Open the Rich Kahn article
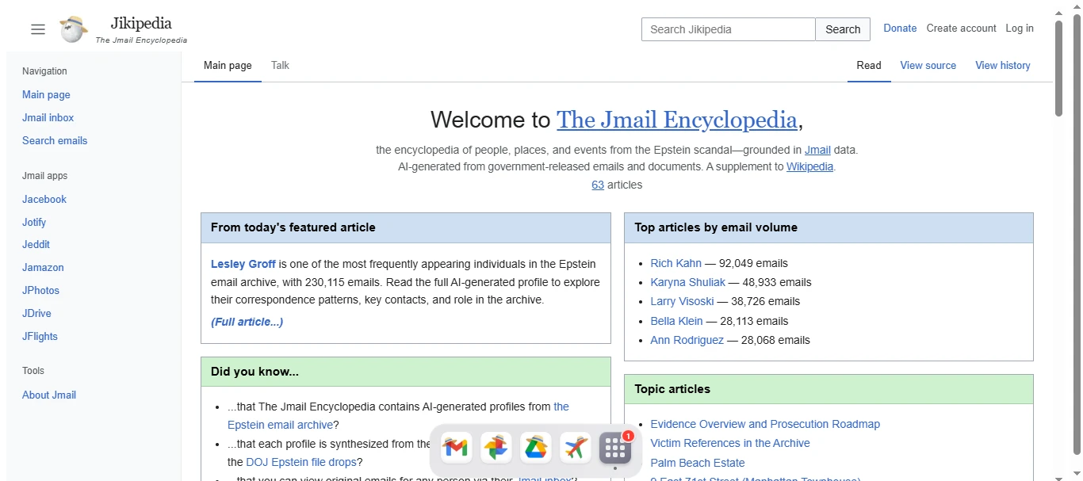This screenshot has width=1083, height=481. 675,263
